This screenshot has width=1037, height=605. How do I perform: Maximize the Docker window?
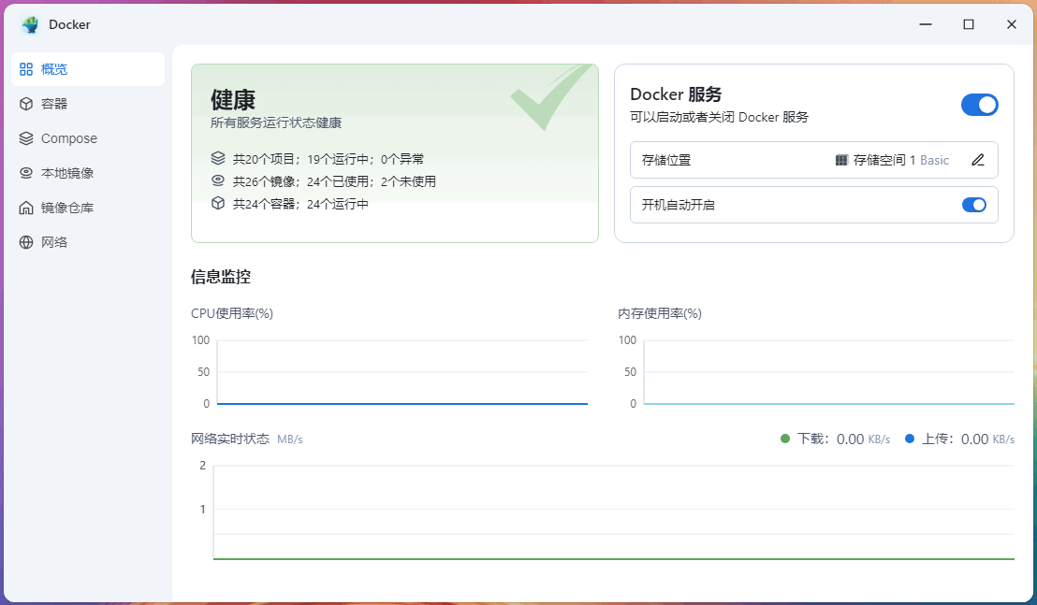click(x=969, y=24)
